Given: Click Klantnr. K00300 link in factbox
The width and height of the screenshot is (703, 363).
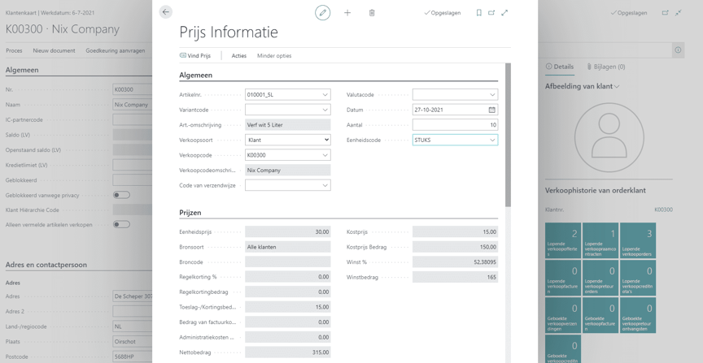Looking at the screenshot, I should coord(664,210).
